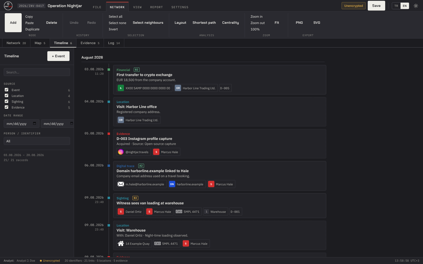423x264 pixels.
Task: Uncheck the Event source checkbox
Action: pos(7,90)
